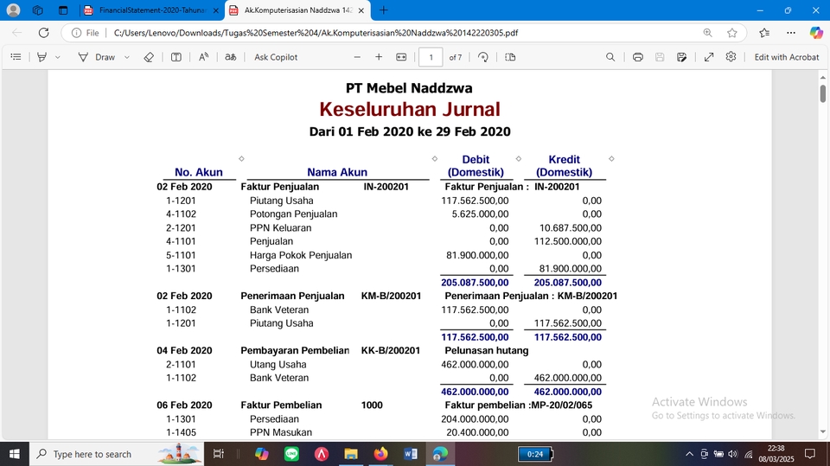830x466 pixels.
Task: Start Read aloud for the PDF
Action: click(x=204, y=57)
